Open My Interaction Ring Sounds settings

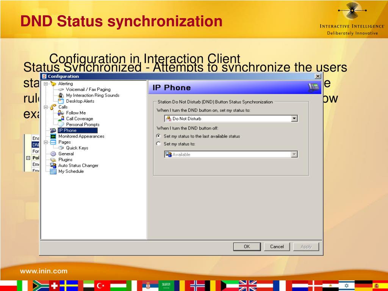point(93,95)
